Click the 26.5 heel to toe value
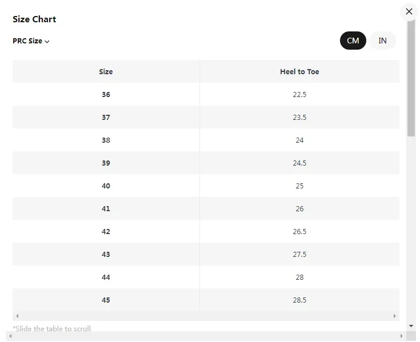Viewport: 420px width, 342px height. tap(299, 232)
